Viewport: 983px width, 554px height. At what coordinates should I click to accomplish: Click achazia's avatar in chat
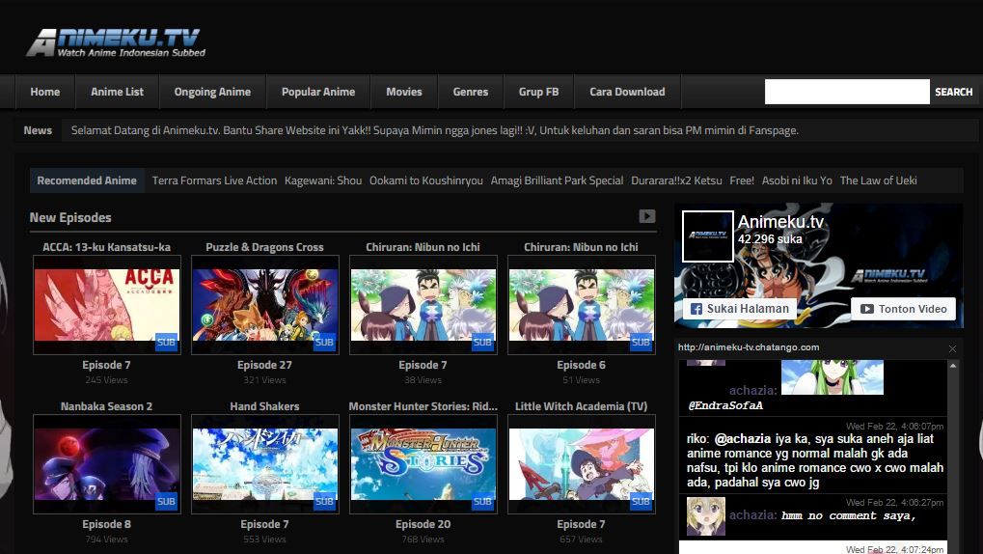click(x=706, y=516)
